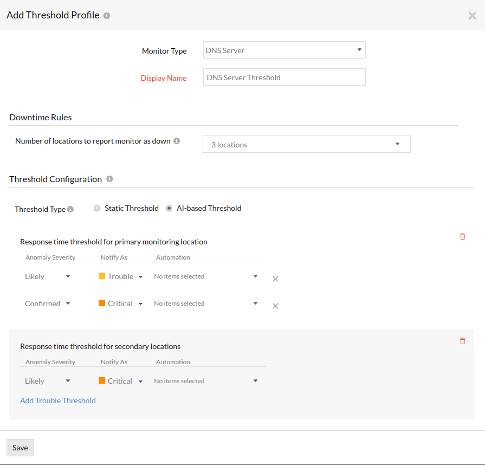Image resolution: width=485 pixels, height=465 pixels.
Task: Expand the 3 locations dropdown
Action: (306, 144)
